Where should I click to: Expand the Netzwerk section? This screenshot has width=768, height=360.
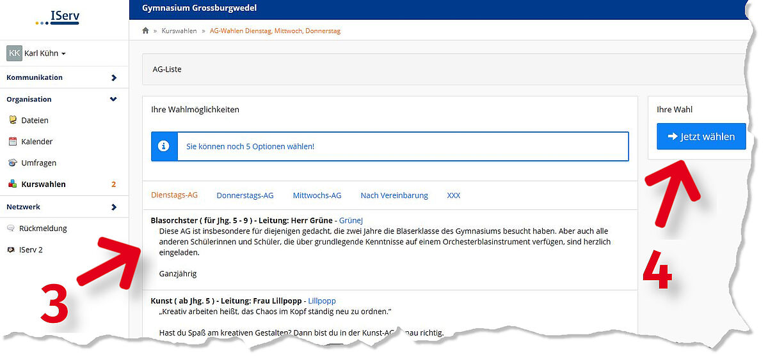click(113, 207)
